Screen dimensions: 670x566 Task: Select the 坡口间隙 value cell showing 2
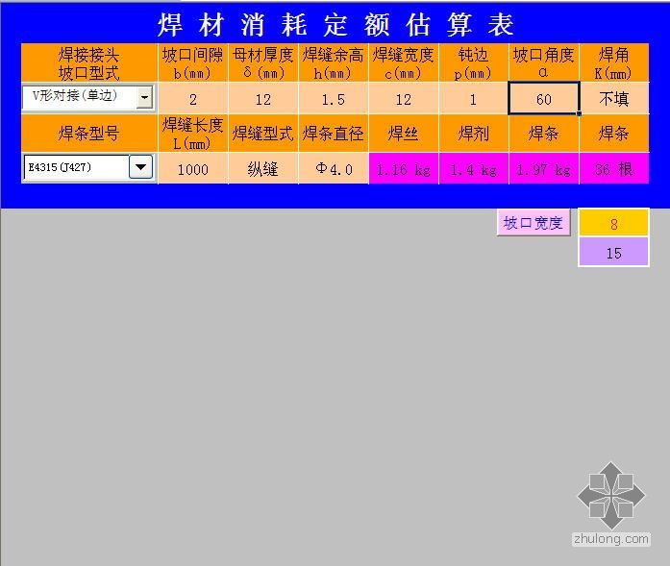193,99
